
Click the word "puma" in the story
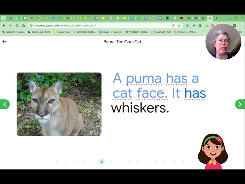[144, 79]
